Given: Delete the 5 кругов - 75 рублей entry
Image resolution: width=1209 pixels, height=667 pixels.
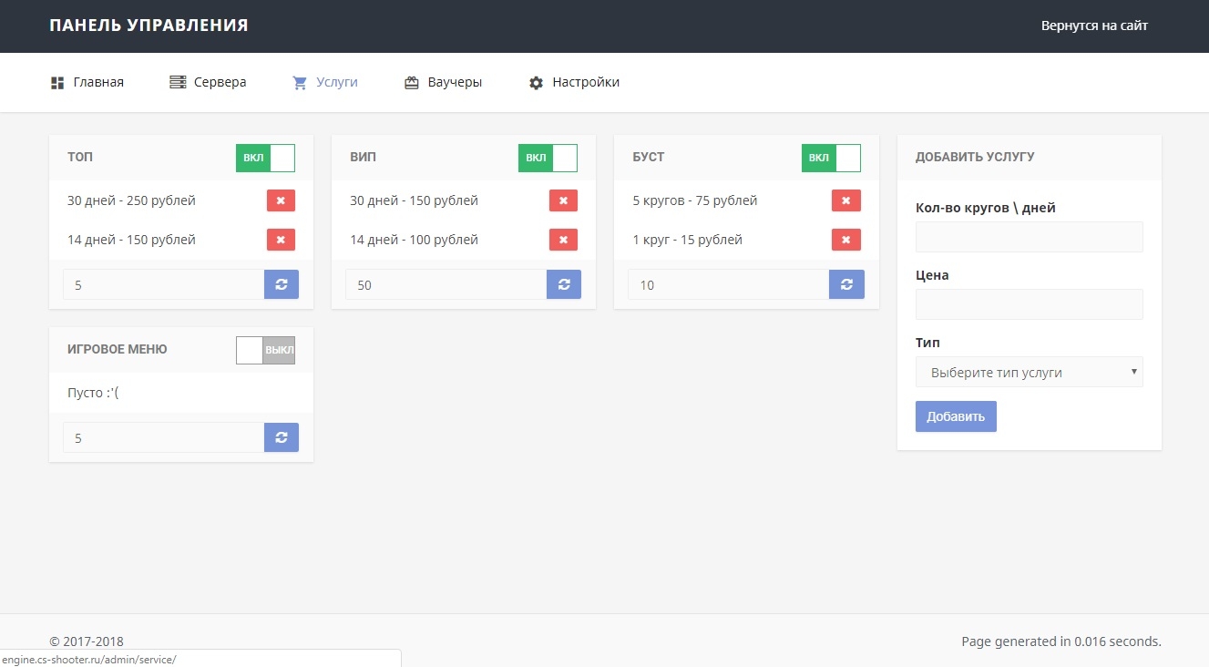Looking at the screenshot, I should click(846, 200).
